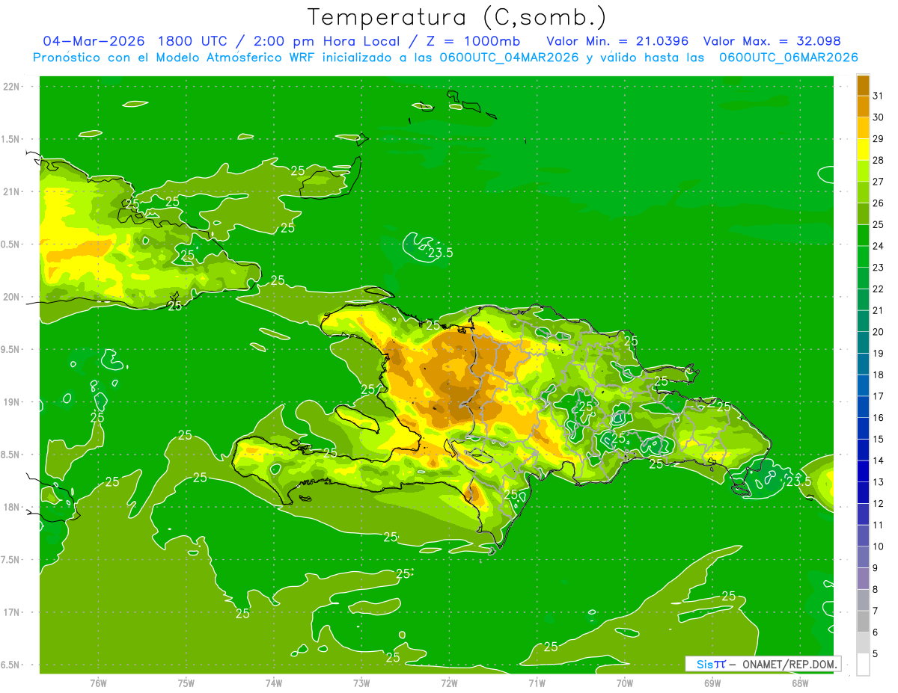The height and width of the screenshot is (693, 898).
Task: Click '2:00 pm Hora Local' text
Action: 326,40
